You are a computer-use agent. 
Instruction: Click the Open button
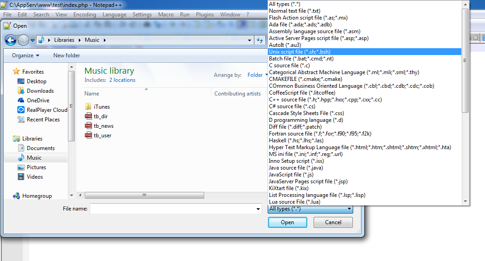[x=287, y=222]
